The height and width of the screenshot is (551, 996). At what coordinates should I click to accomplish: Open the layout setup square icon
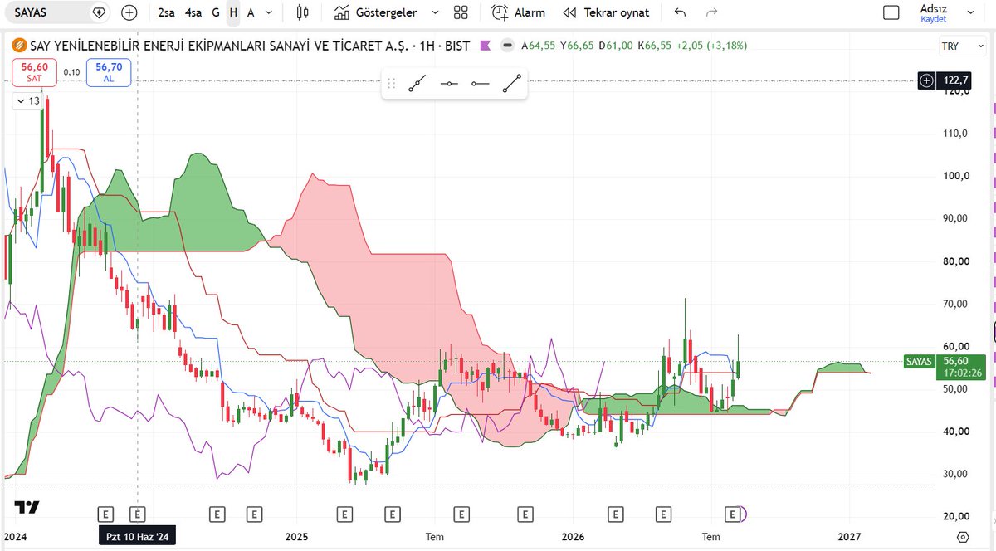tap(891, 12)
